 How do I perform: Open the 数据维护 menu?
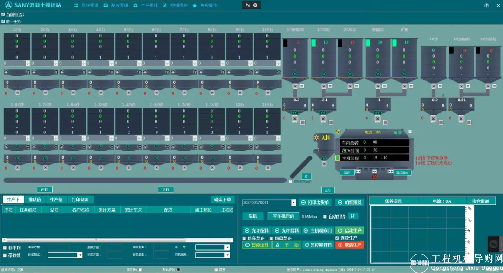point(176,6)
